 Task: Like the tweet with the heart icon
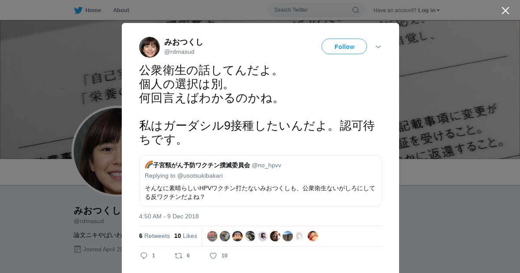213,256
